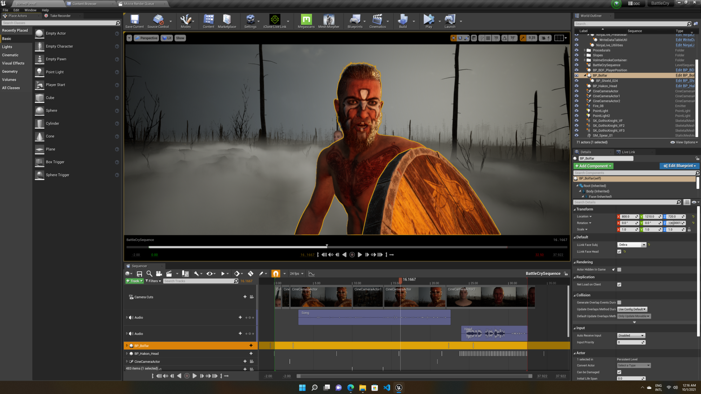
Task: Open the Sequencer Filters dropdown
Action: click(153, 281)
